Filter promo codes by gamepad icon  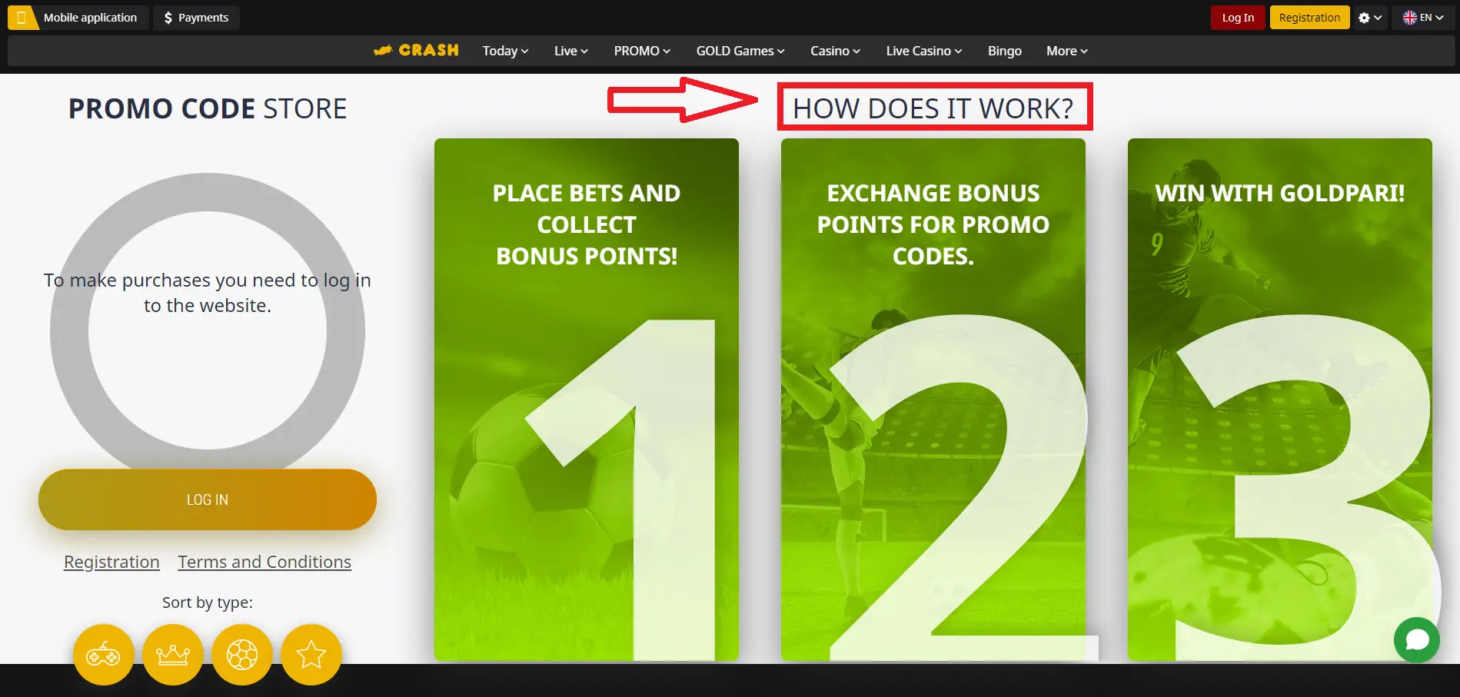104,655
